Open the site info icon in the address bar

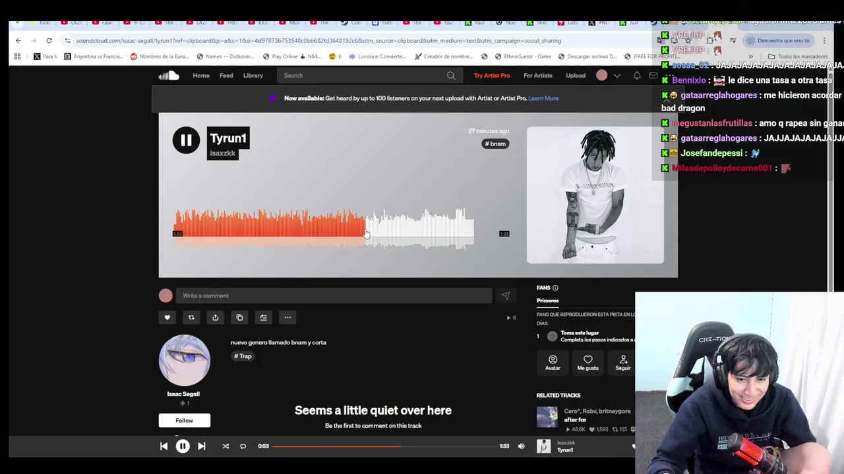pyautogui.click(x=67, y=41)
